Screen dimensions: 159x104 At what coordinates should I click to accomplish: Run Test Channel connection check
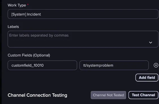click(143, 95)
